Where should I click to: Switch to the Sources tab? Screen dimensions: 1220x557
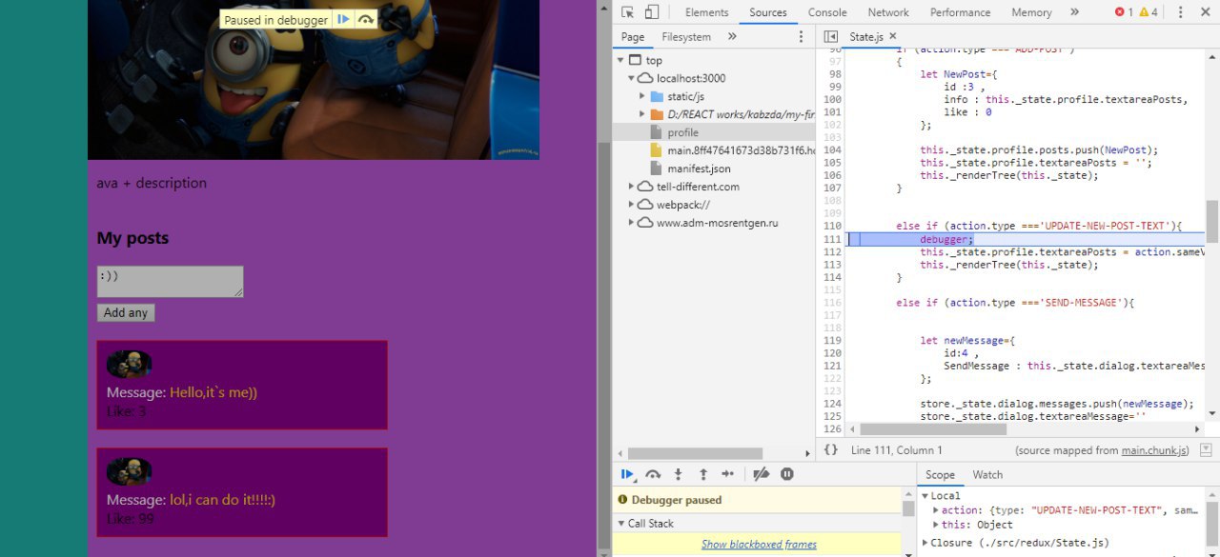click(x=767, y=12)
